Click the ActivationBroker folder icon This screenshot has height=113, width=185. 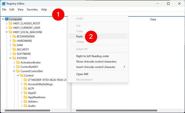point(18,62)
